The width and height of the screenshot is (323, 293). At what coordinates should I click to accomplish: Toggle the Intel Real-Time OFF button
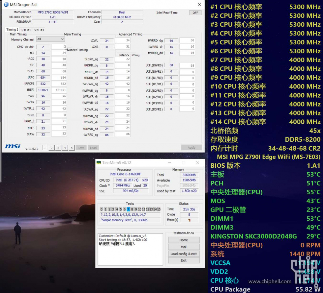coord(195,13)
